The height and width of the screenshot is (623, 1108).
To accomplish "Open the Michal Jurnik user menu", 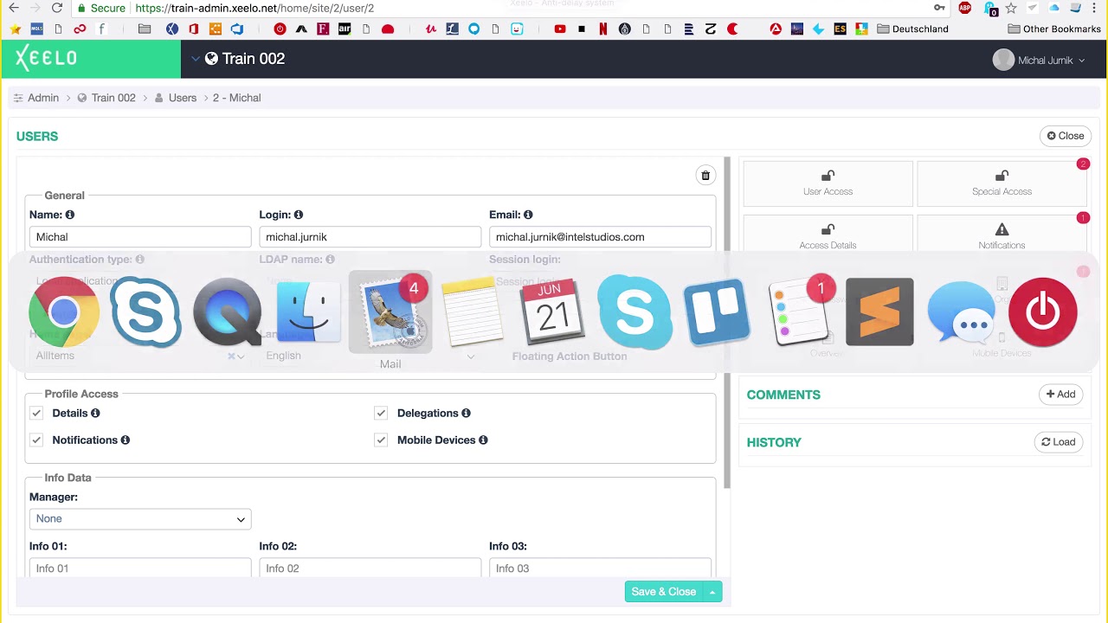I will coord(1039,60).
